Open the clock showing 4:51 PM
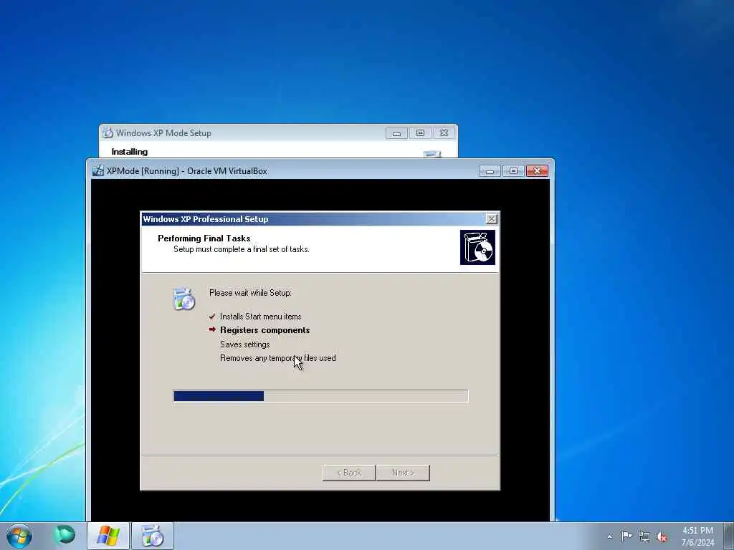This screenshot has width=734, height=550. [x=697, y=531]
